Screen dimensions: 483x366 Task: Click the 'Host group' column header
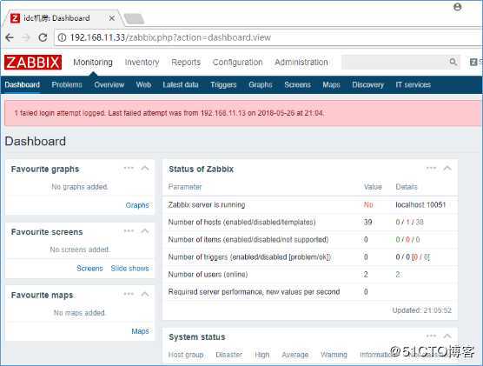point(186,355)
